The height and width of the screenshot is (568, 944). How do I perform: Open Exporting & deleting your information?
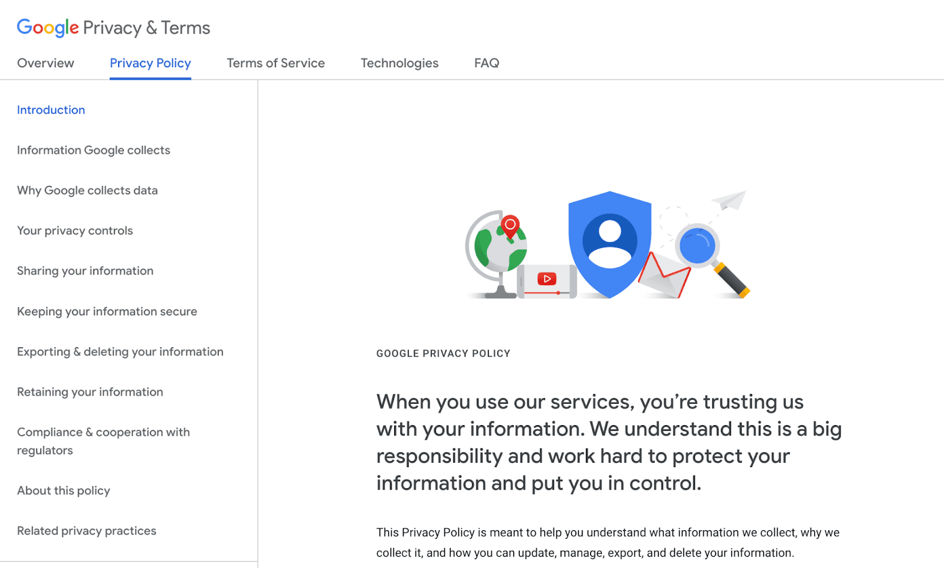[120, 352]
